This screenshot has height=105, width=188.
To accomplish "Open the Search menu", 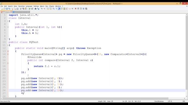I will pos(10,6).
